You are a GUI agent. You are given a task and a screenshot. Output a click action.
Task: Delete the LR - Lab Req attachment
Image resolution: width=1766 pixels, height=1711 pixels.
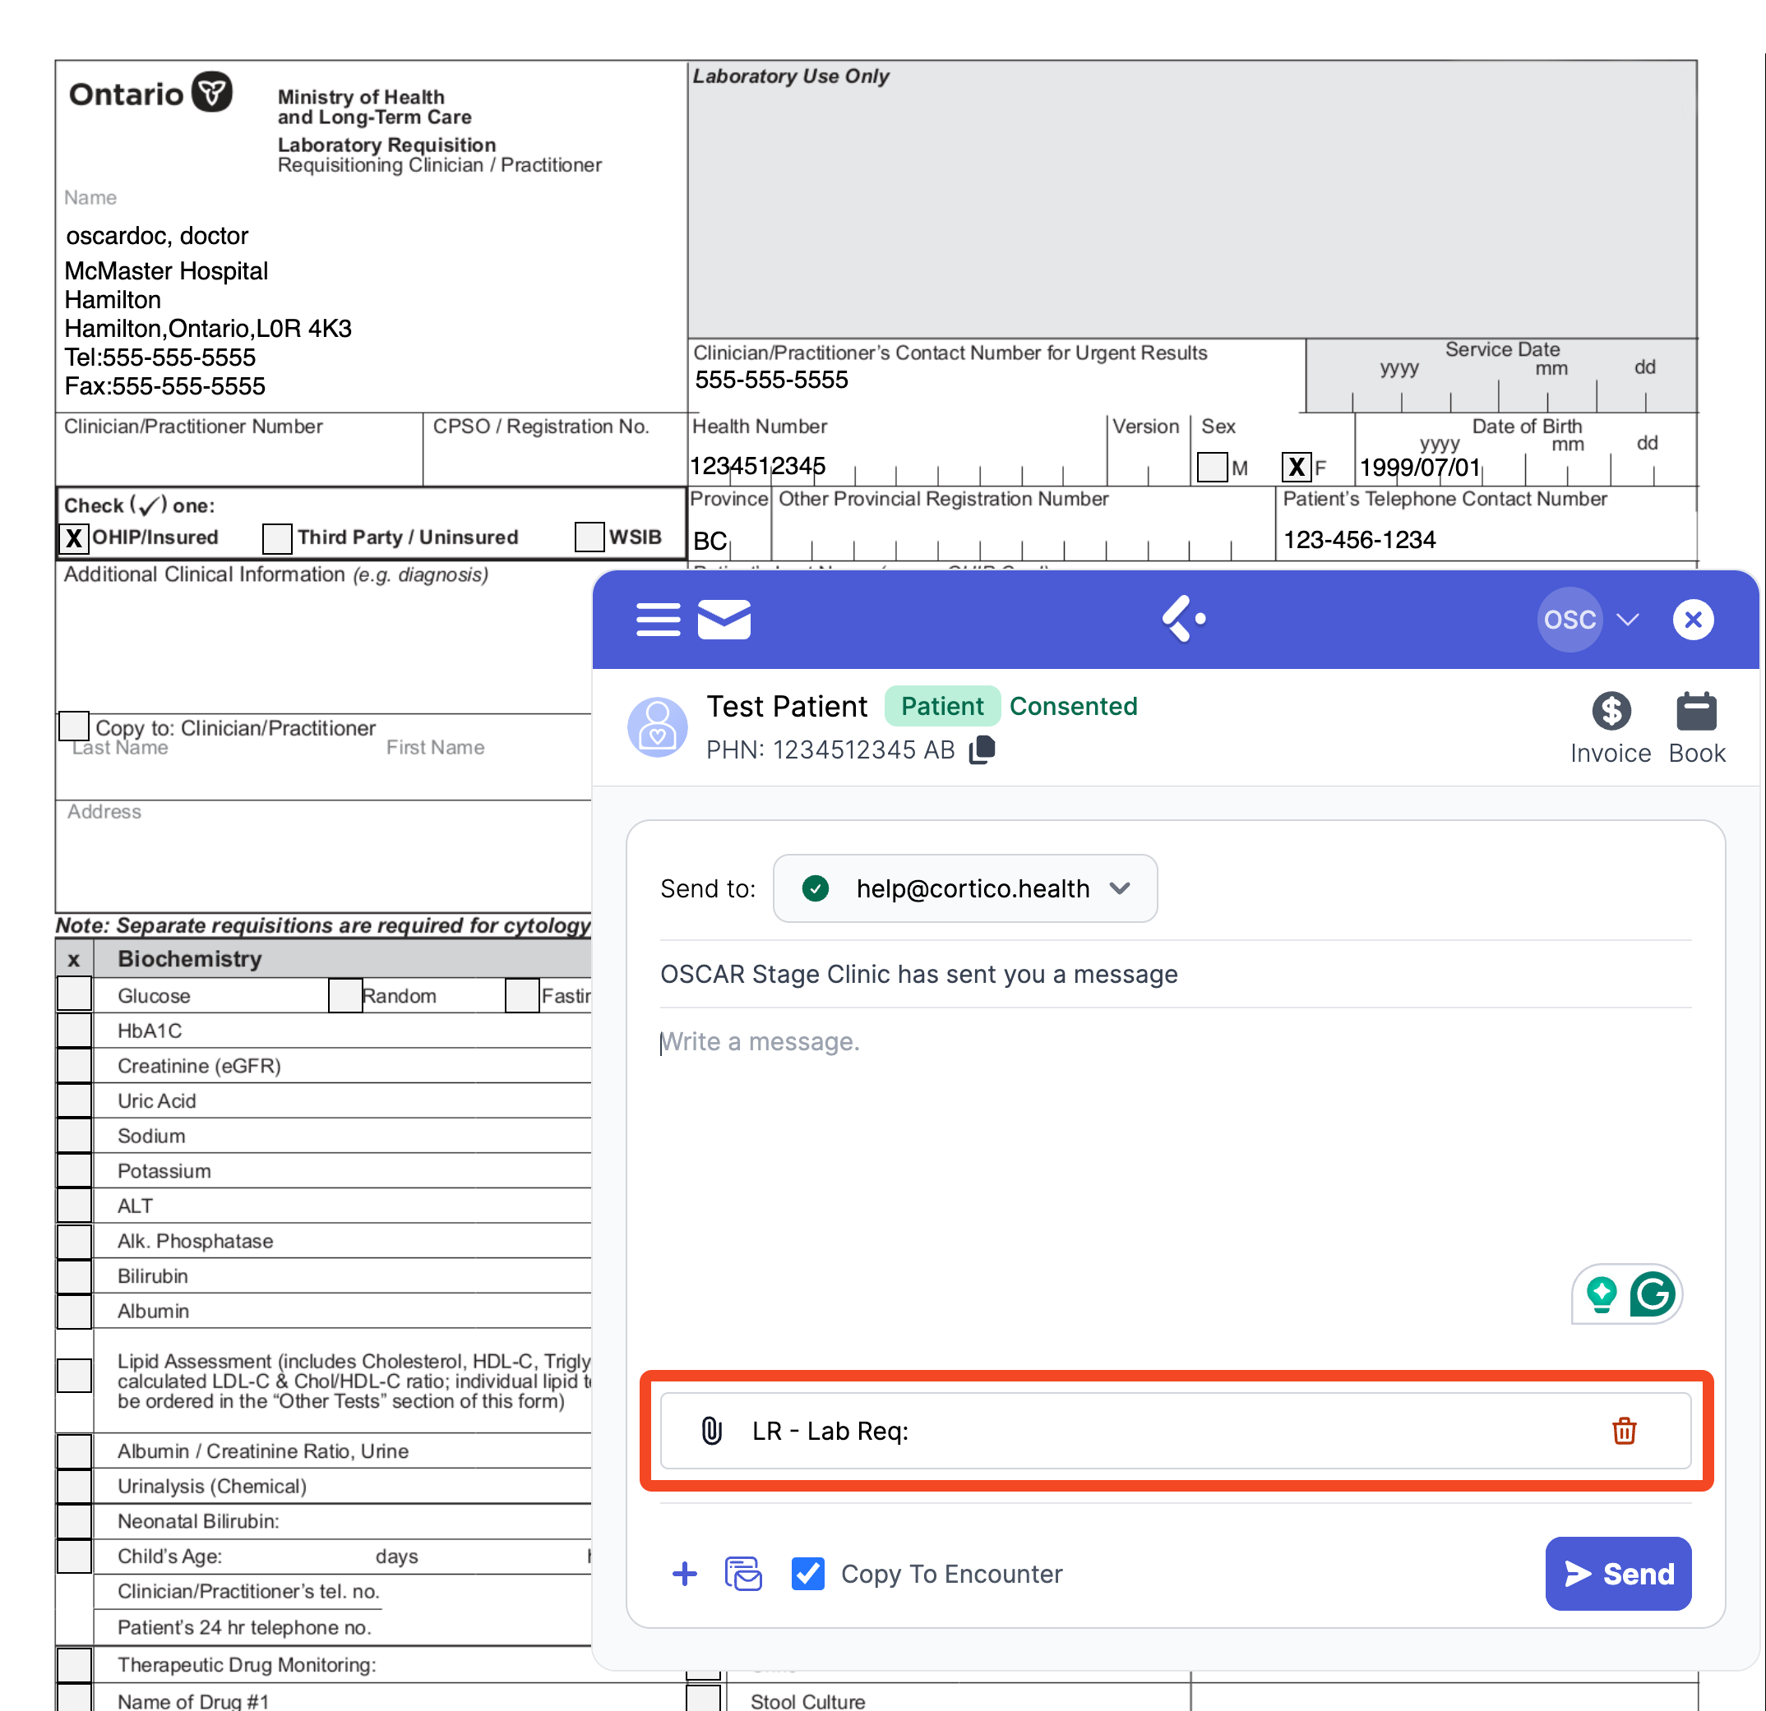click(x=1624, y=1430)
